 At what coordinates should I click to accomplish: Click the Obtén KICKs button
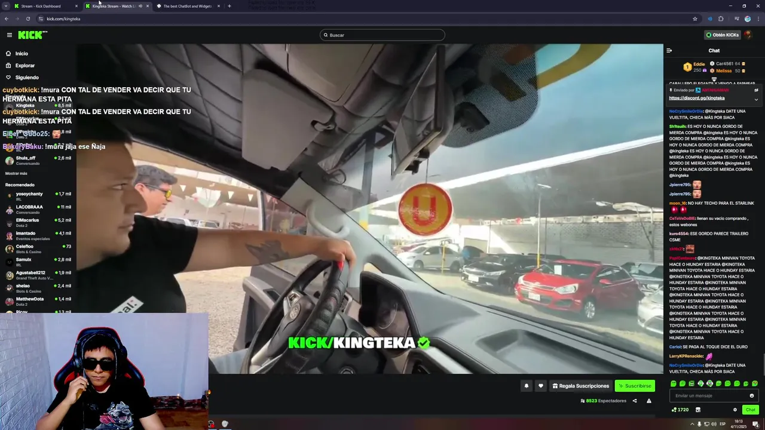tap(723, 35)
